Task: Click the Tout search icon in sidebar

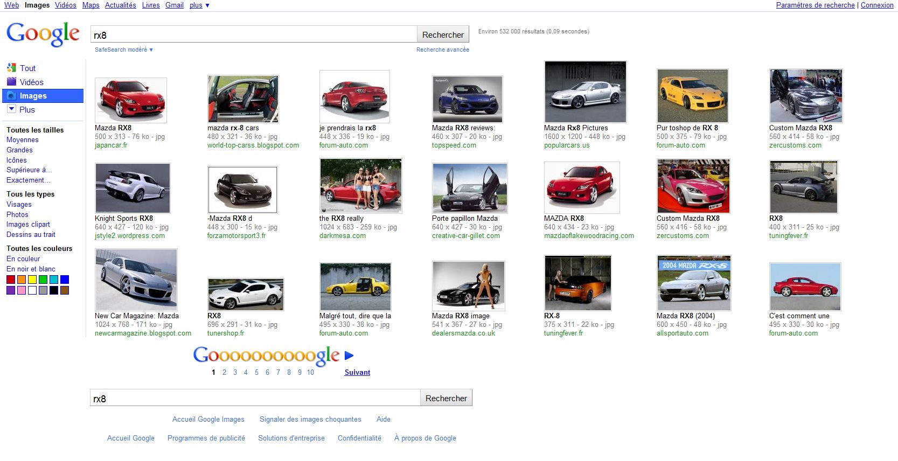Action: click(11, 68)
